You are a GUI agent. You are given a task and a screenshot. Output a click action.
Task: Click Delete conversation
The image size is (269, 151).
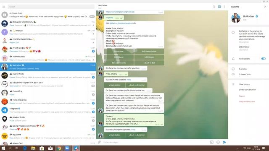pyautogui.click(x=248, y=90)
